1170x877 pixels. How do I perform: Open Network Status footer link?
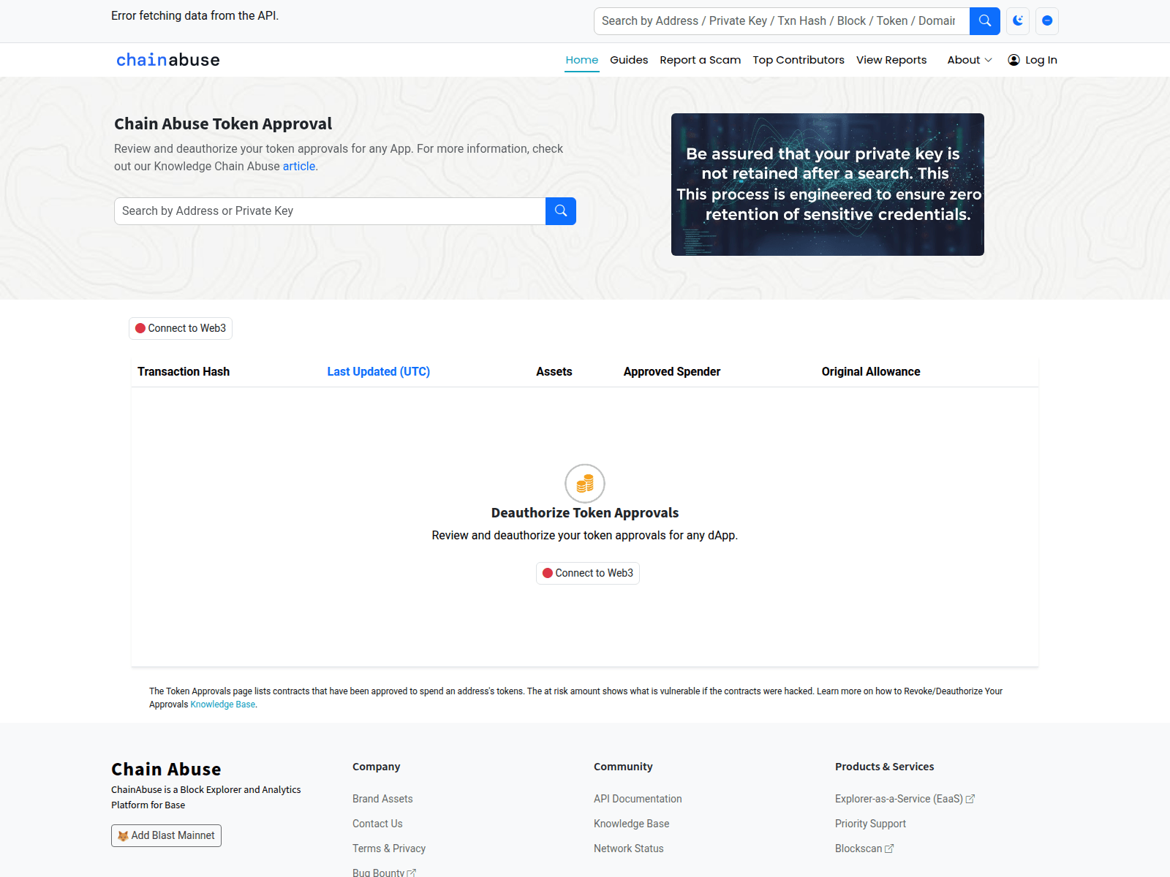(629, 848)
